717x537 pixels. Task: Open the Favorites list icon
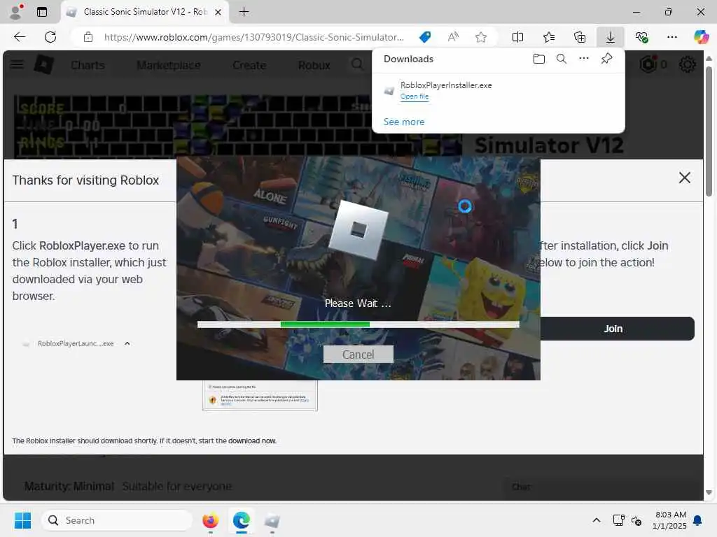549,37
